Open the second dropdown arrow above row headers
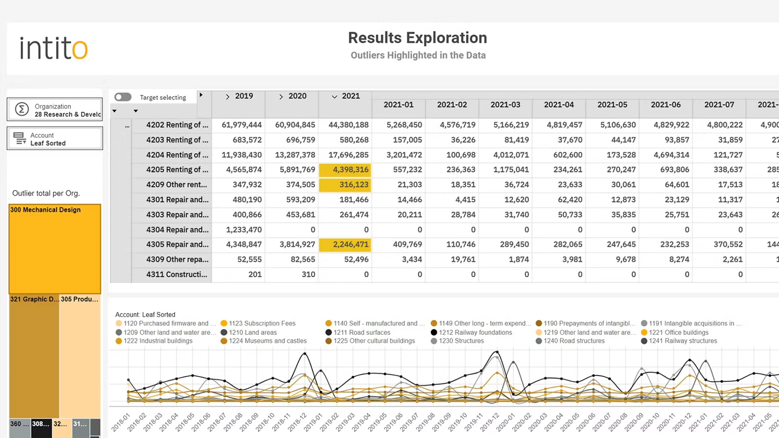 136,111
